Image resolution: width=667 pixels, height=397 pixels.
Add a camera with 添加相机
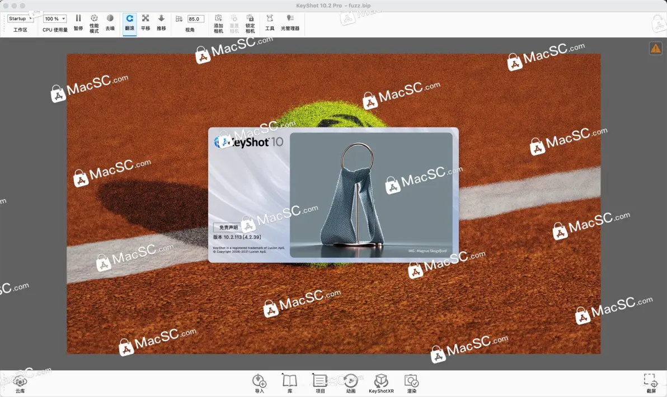(218, 23)
